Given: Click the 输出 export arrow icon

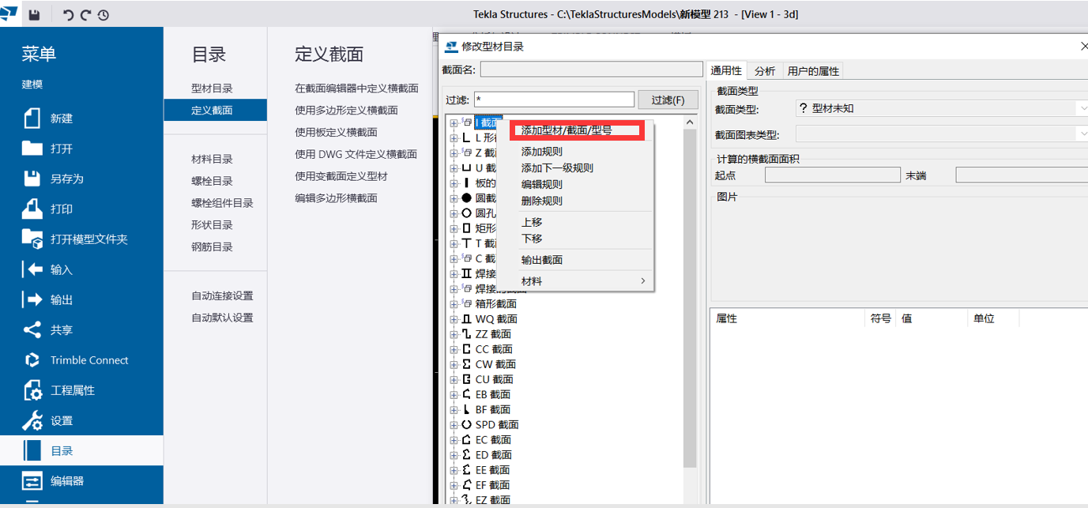Looking at the screenshot, I should (32, 299).
